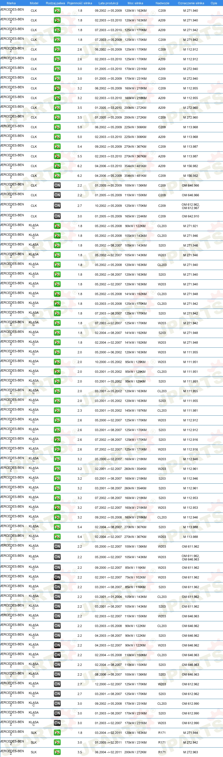
Task: Click petrol icon in CLK C209 M 113.968 row
Action: (x=57, y=127)
